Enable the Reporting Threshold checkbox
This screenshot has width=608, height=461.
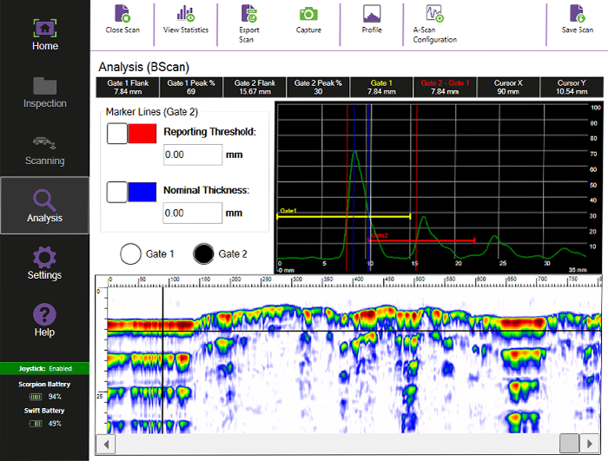117,133
